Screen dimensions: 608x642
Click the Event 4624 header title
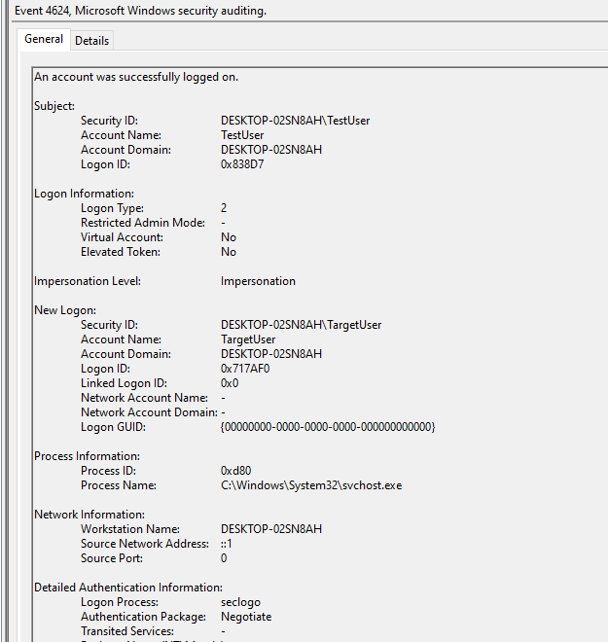tap(140, 11)
